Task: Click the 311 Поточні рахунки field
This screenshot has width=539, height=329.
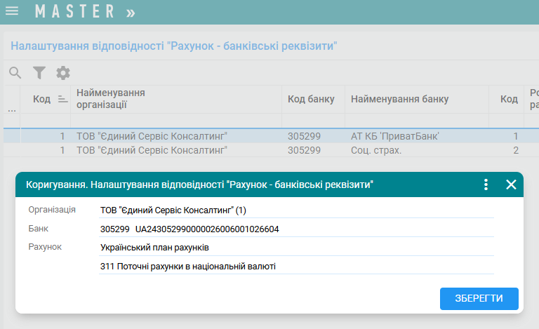Action: pyautogui.click(x=296, y=266)
